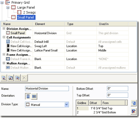Collapse the Division Assignments group
The height and width of the screenshot is (118, 139).
click(x=4, y=28)
